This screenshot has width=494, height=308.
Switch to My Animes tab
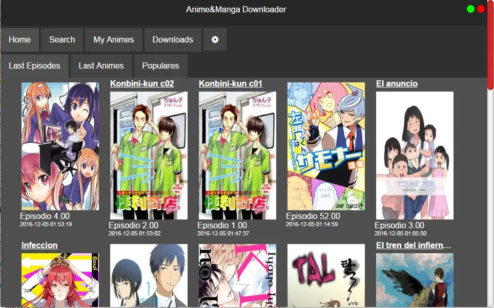pyautogui.click(x=114, y=39)
